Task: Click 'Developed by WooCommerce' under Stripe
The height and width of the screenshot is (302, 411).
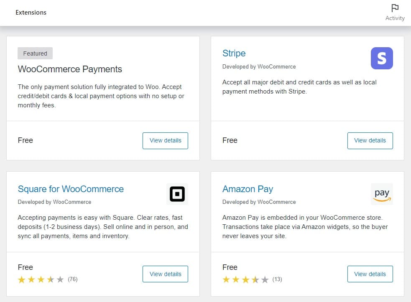Action: coord(259,66)
